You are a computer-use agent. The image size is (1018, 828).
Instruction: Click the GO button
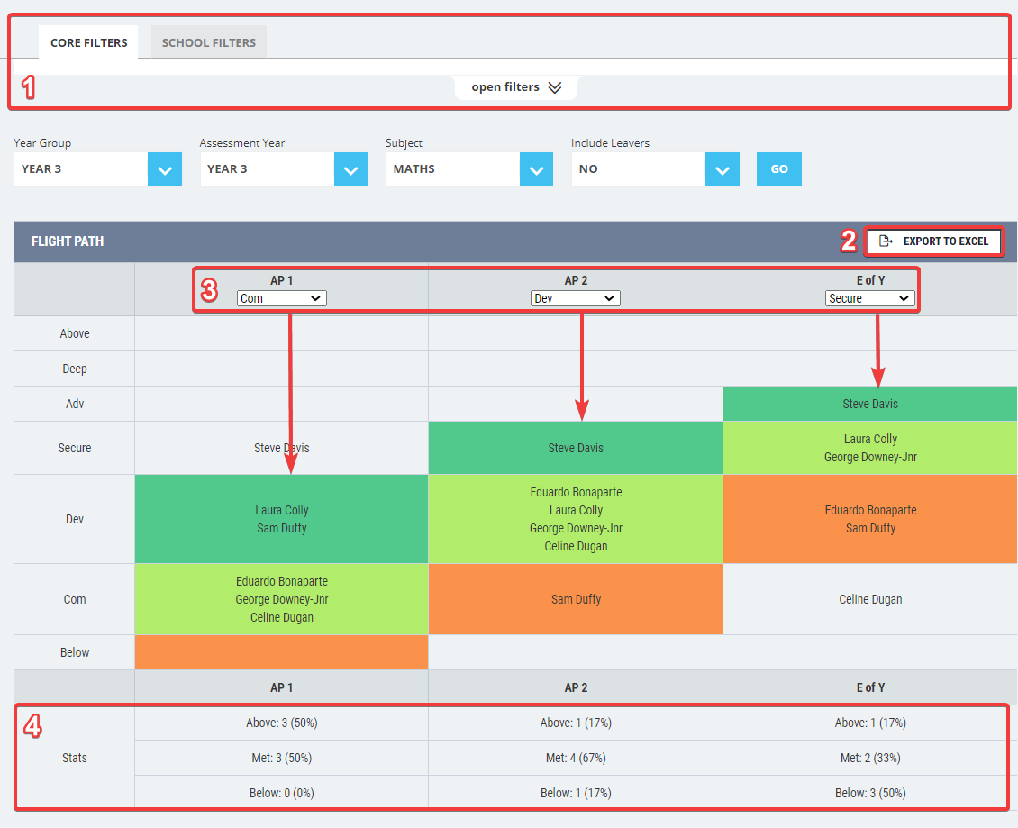pyautogui.click(x=779, y=168)
